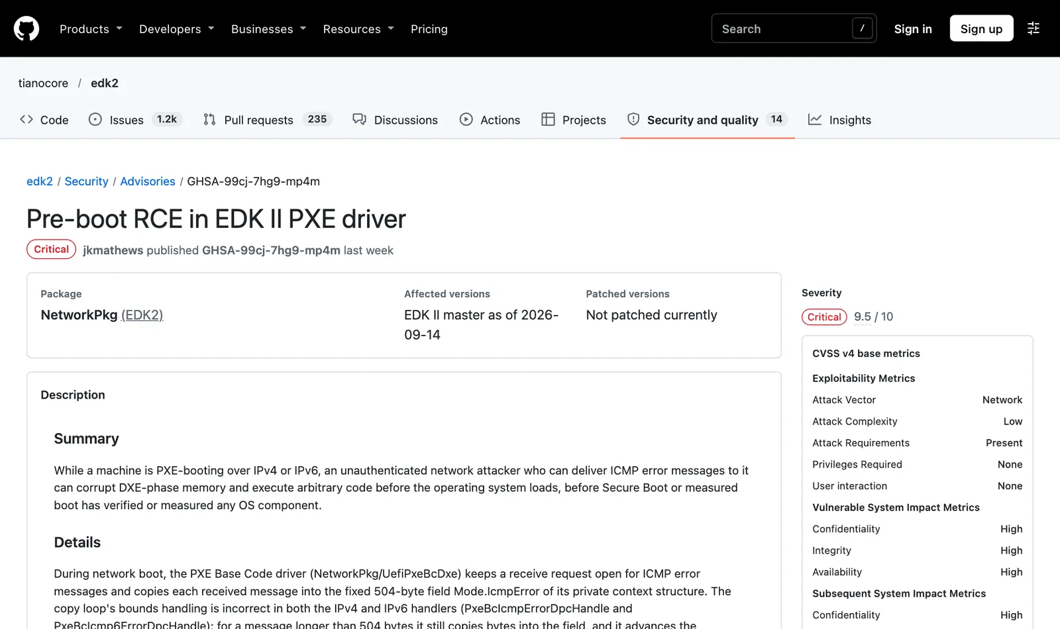Click the Sign up button
This screenshot has width=1060, height=629.
[x=981, y=28]
